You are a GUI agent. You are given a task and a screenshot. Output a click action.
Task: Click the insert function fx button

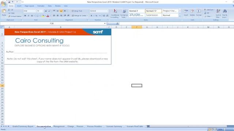coord(117,24)
